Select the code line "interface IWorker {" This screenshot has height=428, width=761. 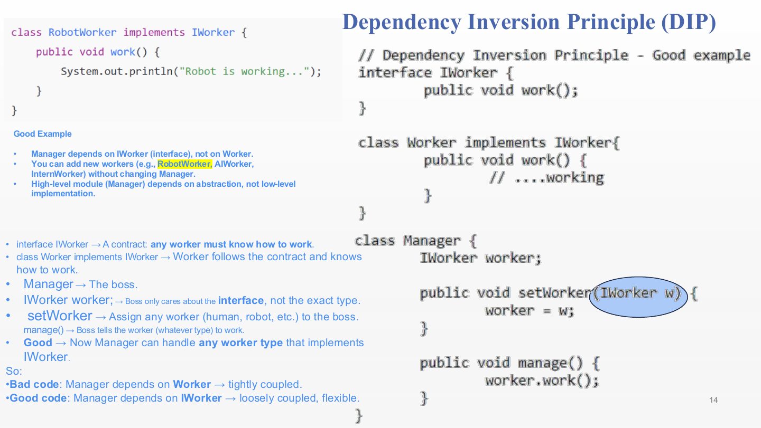pos(435,73)
